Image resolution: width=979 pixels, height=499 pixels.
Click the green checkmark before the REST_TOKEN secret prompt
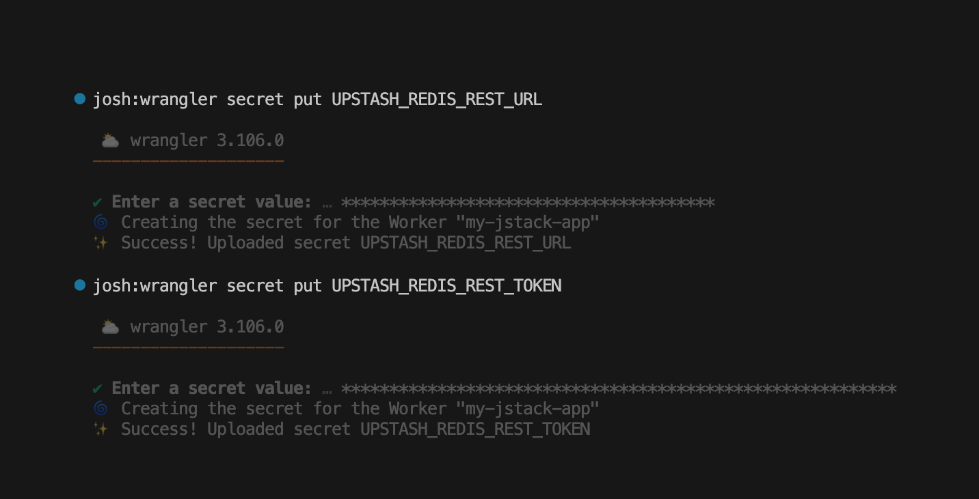tap(98, 388)
